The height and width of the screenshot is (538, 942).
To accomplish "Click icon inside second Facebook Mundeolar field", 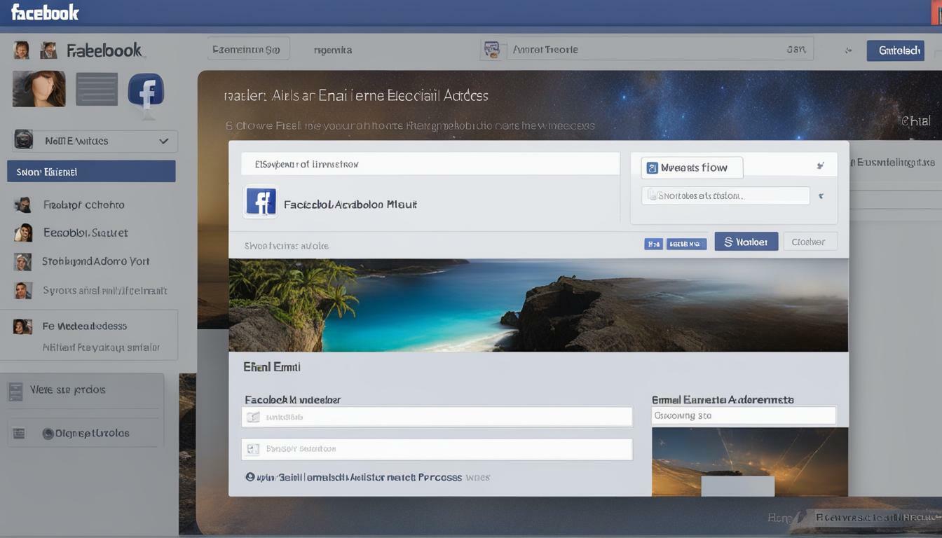I will click(253, 449).
